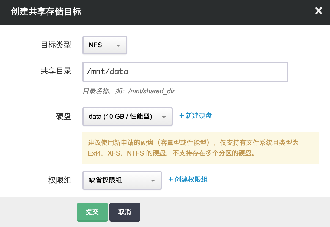Expand the data (10 GB / 性能型) disk dropdown
Screen dimensions: 330x227
[127, 117]
